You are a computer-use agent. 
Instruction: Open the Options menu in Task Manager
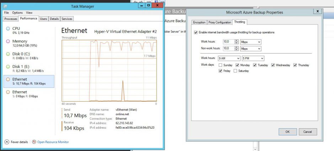click(x=17, y=13)
